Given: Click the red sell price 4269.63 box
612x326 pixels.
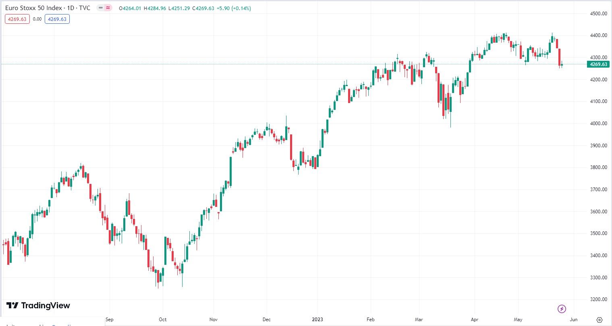Looking at the screenshot, I should [x=17, y=19].
